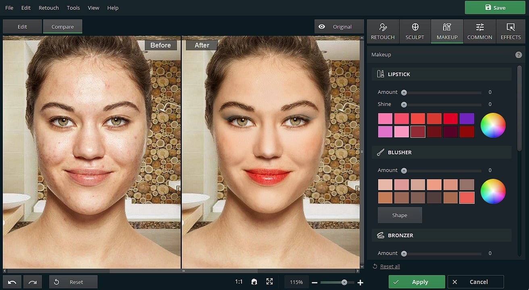Click the makeup panel vertical scrollbar

point(519,109)
